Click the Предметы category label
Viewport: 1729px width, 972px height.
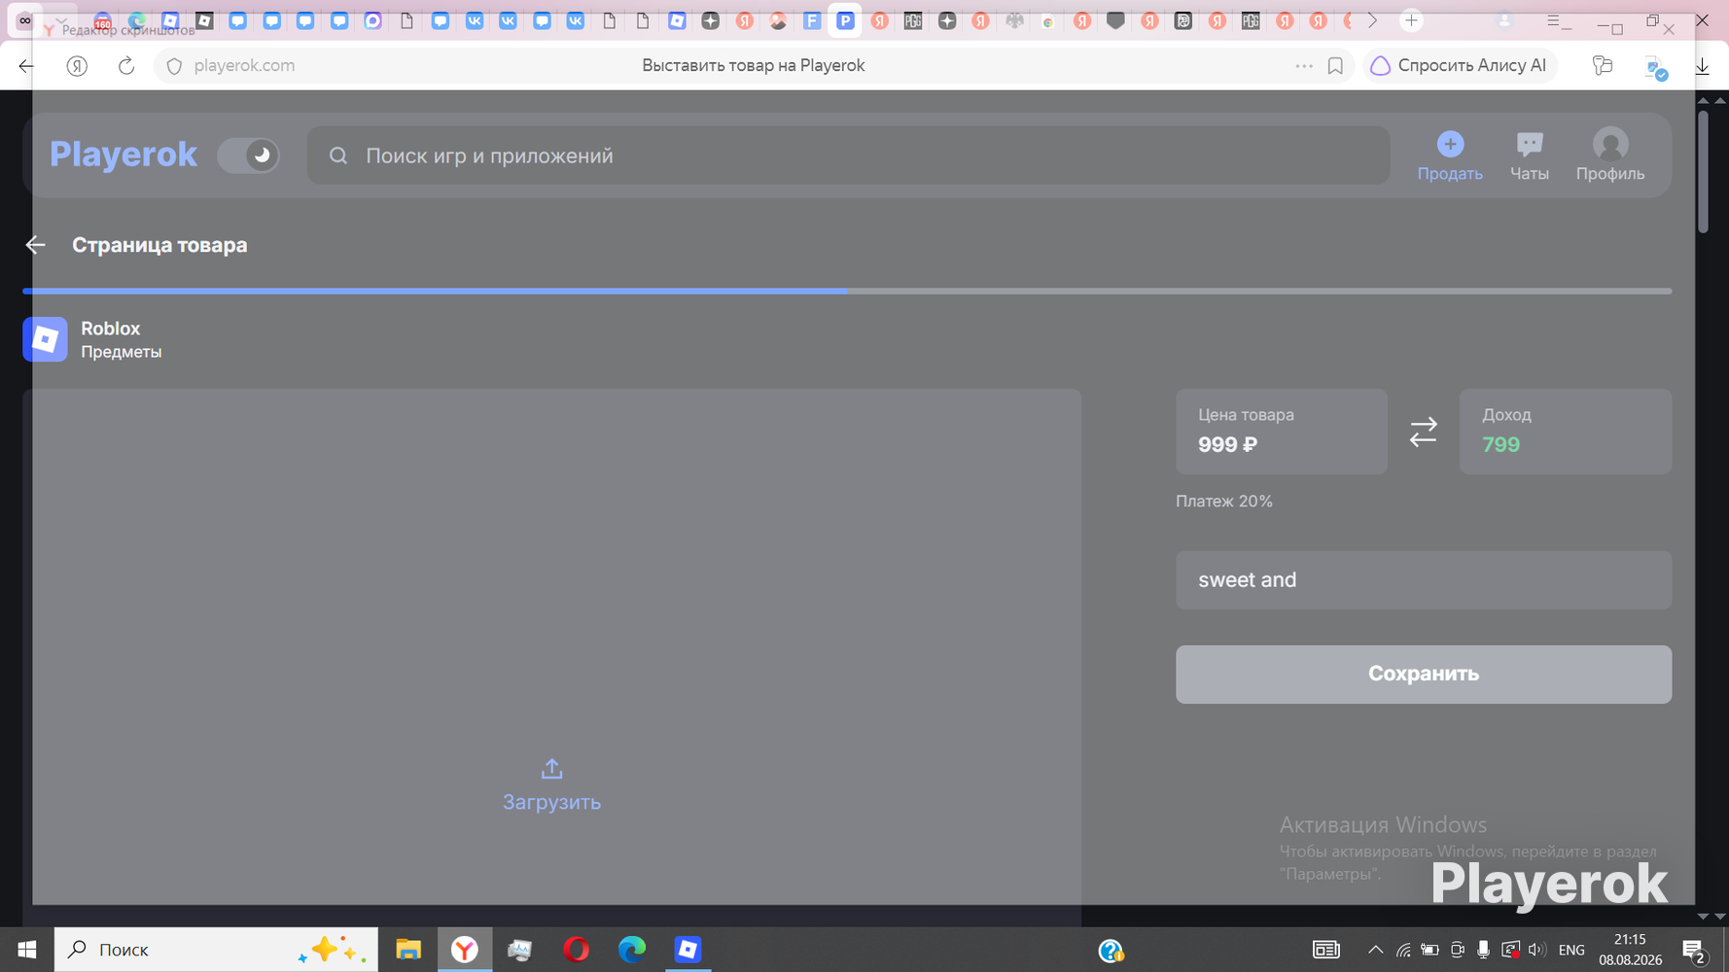pyautogui.click(x=122, y=352)
